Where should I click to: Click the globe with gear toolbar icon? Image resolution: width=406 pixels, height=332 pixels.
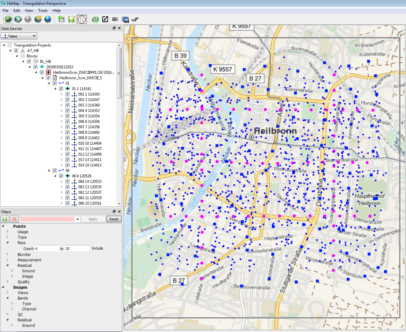[38, 19]
